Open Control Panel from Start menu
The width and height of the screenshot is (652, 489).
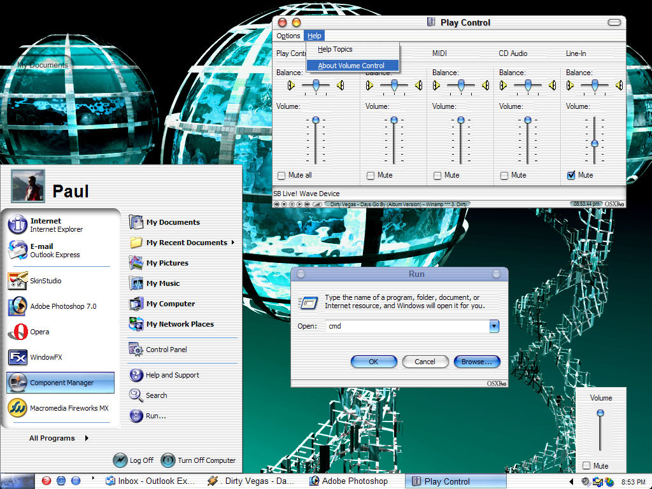158,350
